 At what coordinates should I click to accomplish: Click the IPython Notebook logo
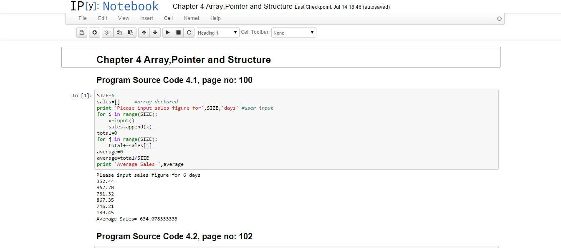click(x=114, y=6)
